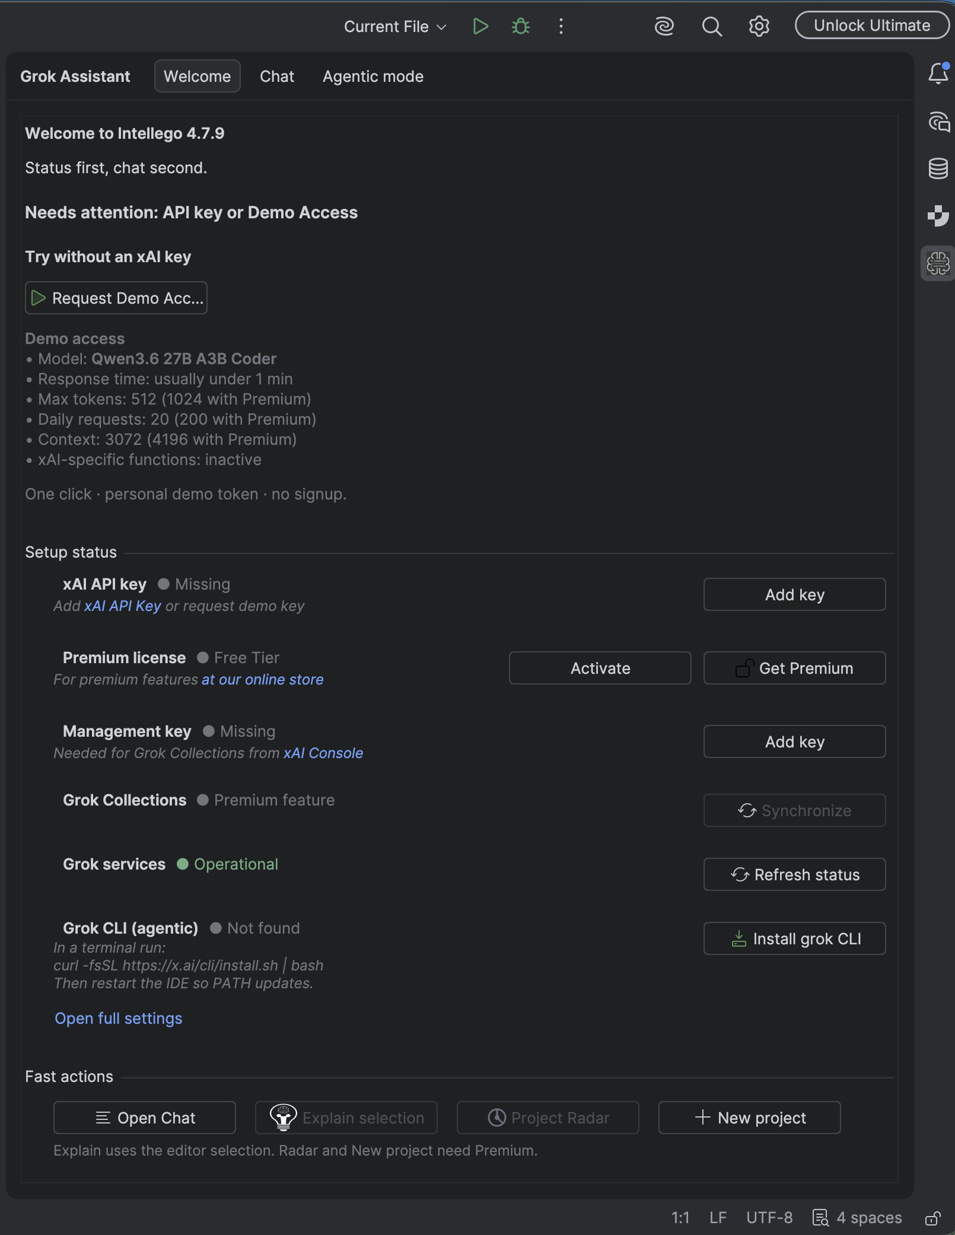Run the current file with the play icon
The image size is (955, 1235).
tap(480, 26)
